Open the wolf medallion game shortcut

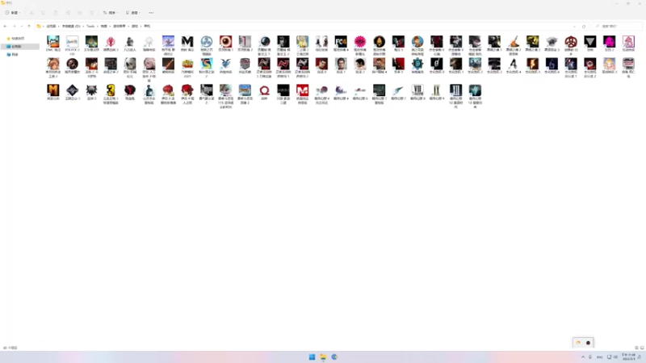pyautogui.click(x=91, y=90)
